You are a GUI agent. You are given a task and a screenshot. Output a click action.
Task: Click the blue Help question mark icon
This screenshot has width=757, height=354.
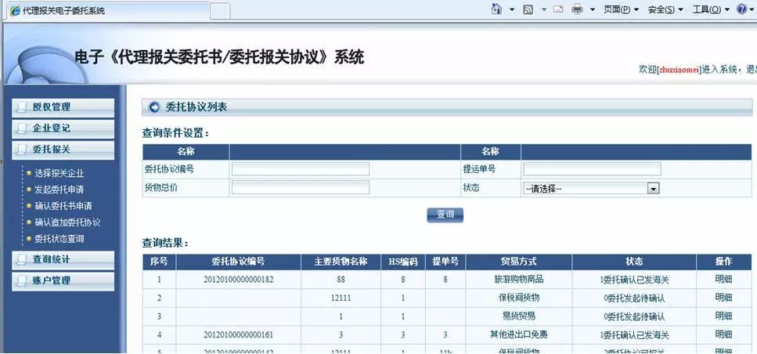[x=741, y=9]
